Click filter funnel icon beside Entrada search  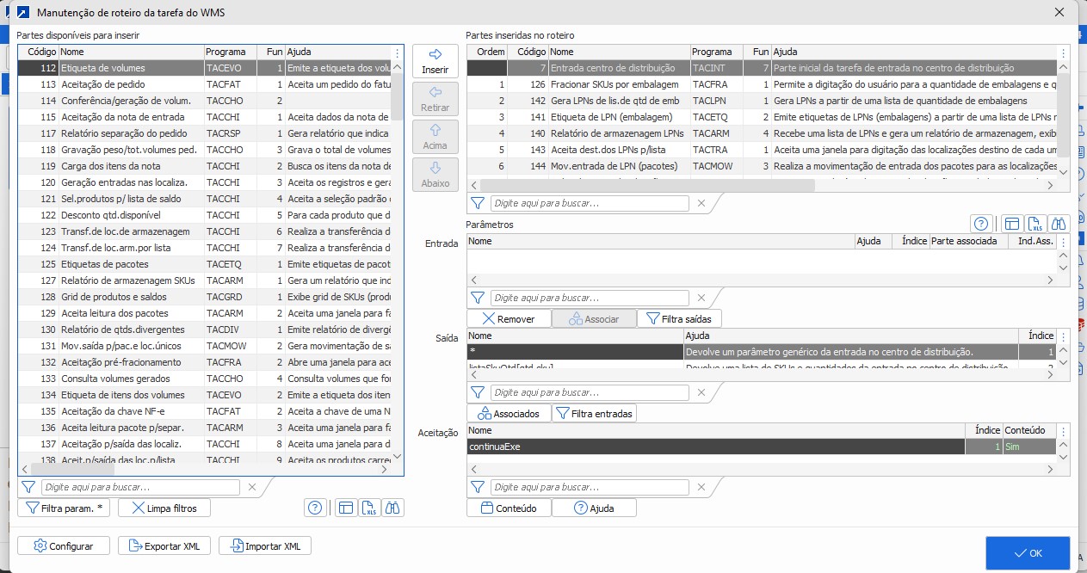tap(477, 298)
